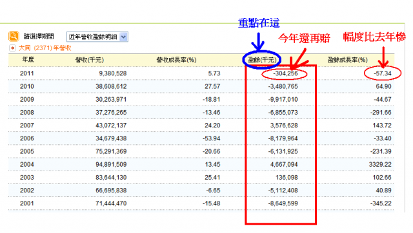Click revenue value 71,444,470
Image resolution: width=413 pixels, height=233 pixels.
[111, 203]
